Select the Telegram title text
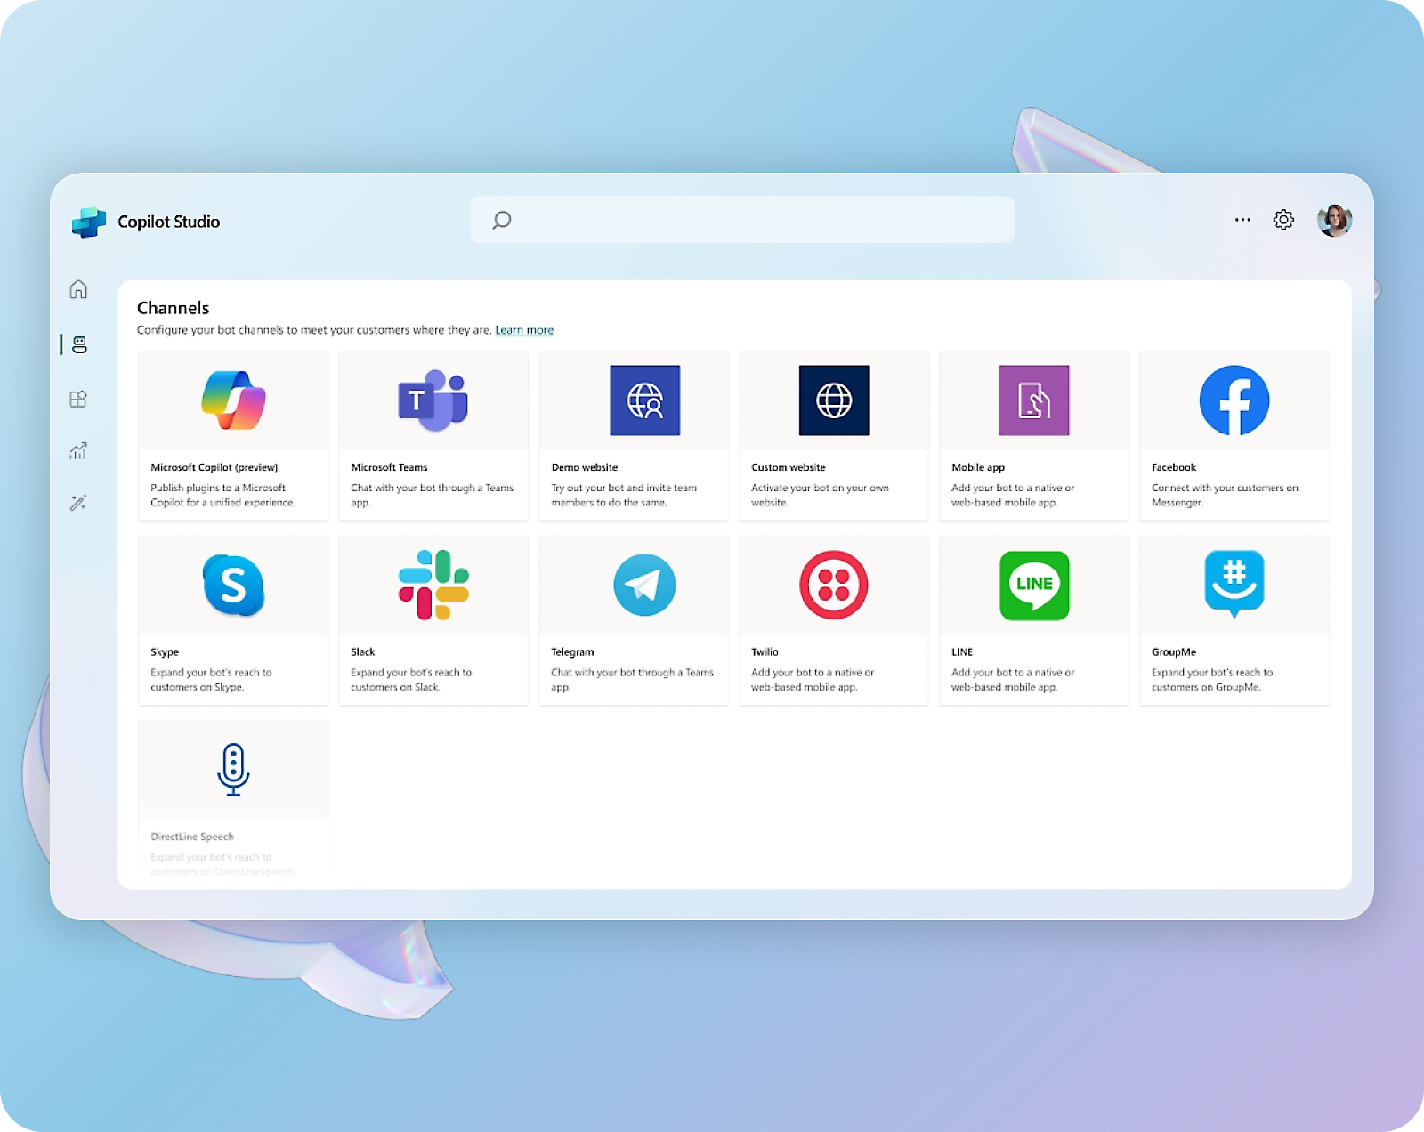1424x1132 pixels. (x=572, y=652)
